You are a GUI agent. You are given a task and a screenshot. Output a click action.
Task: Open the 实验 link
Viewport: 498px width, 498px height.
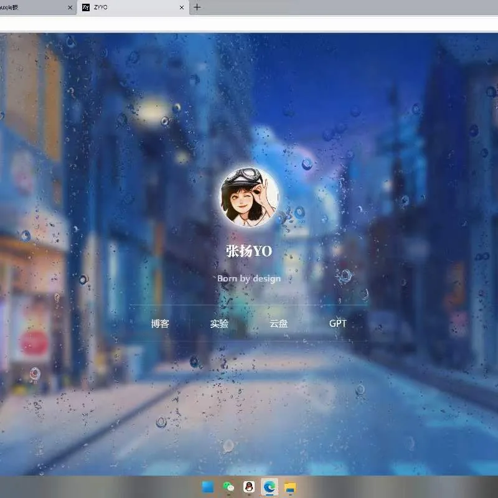pyautogui.click(x=219, y=324)
